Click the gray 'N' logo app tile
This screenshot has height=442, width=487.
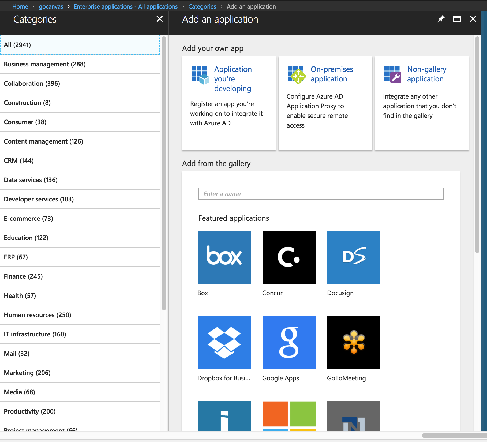point(354,416)
